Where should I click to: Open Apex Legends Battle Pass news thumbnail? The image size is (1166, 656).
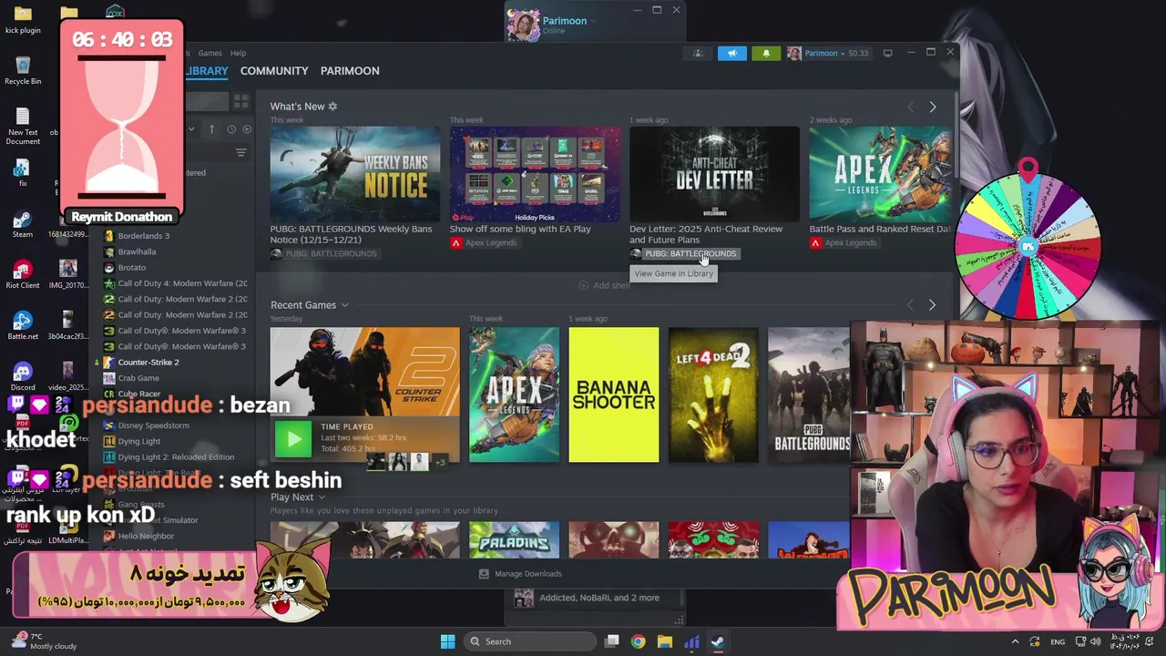[x=880, y=174]
